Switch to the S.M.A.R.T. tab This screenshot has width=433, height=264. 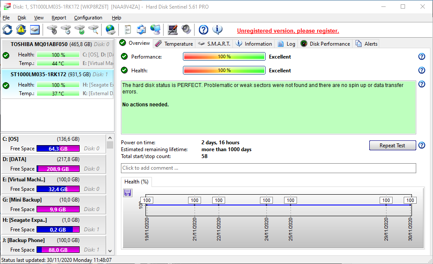click(214, 43)
